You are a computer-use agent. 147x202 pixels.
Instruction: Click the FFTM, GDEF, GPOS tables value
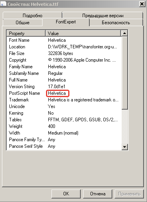coord(83,120)
